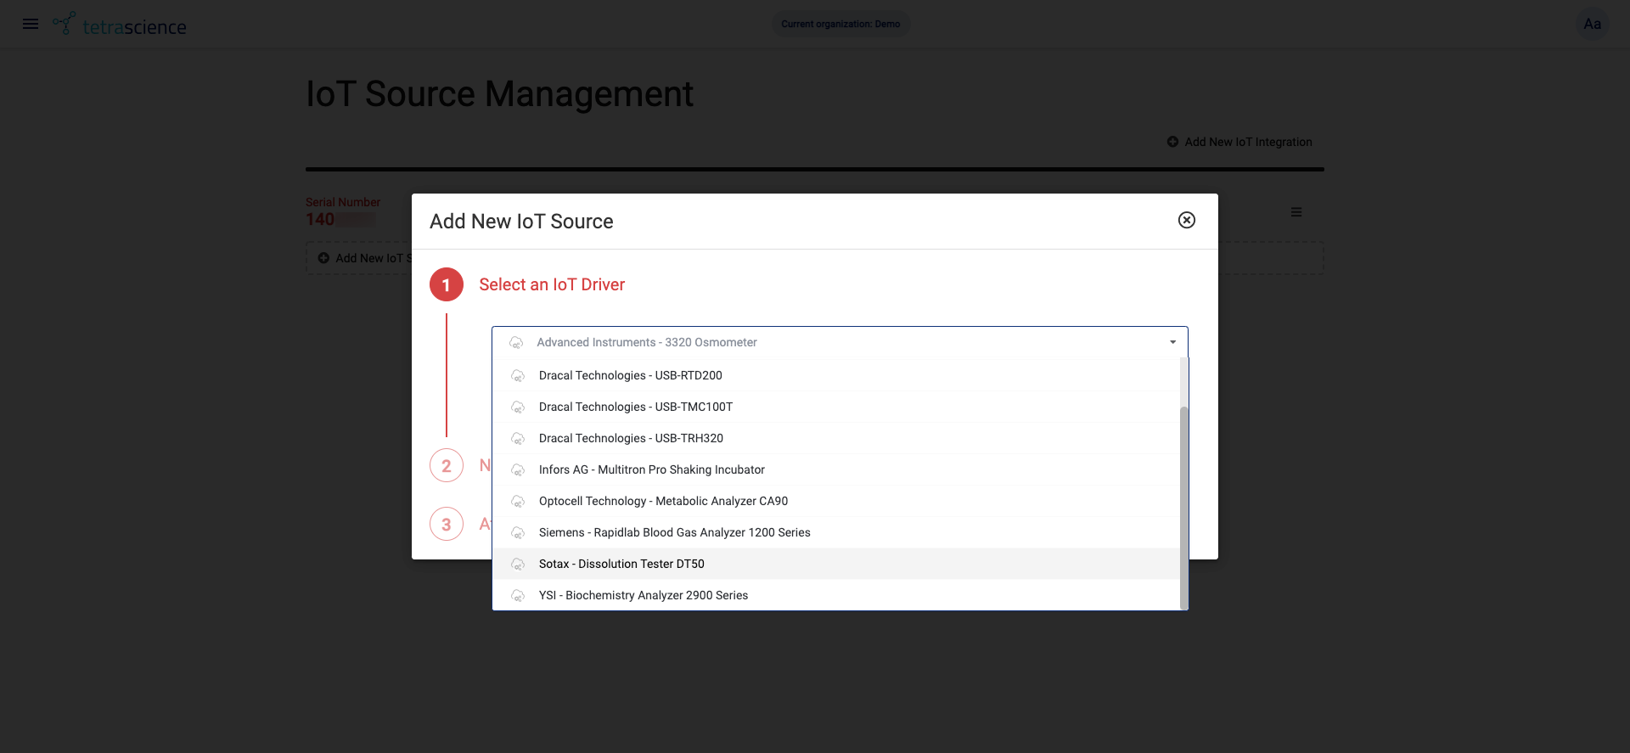Image resolution: width=1630 pixels, height=753 pixels.
Task: Click the Current organization: Demo badge
Action: pyautogui.click(x=840, y=24)
